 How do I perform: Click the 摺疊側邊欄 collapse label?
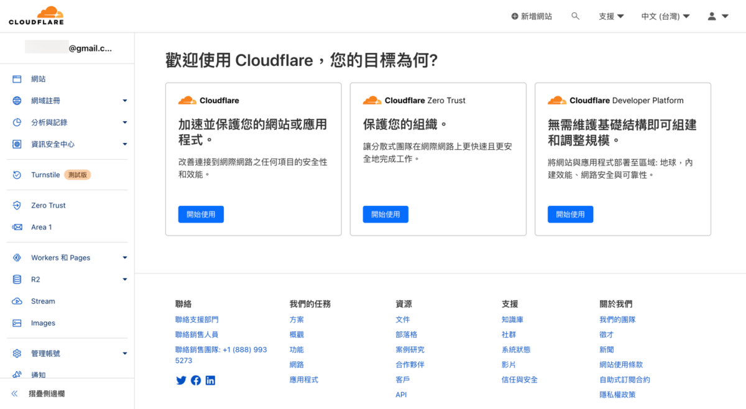(x=47, y=394)
